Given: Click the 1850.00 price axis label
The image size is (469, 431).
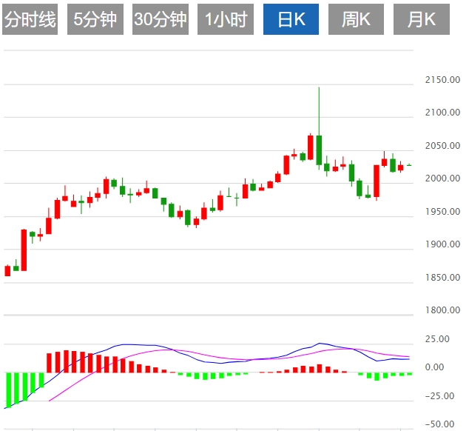Looking at the screenshot, I should (x=442, y=278).
